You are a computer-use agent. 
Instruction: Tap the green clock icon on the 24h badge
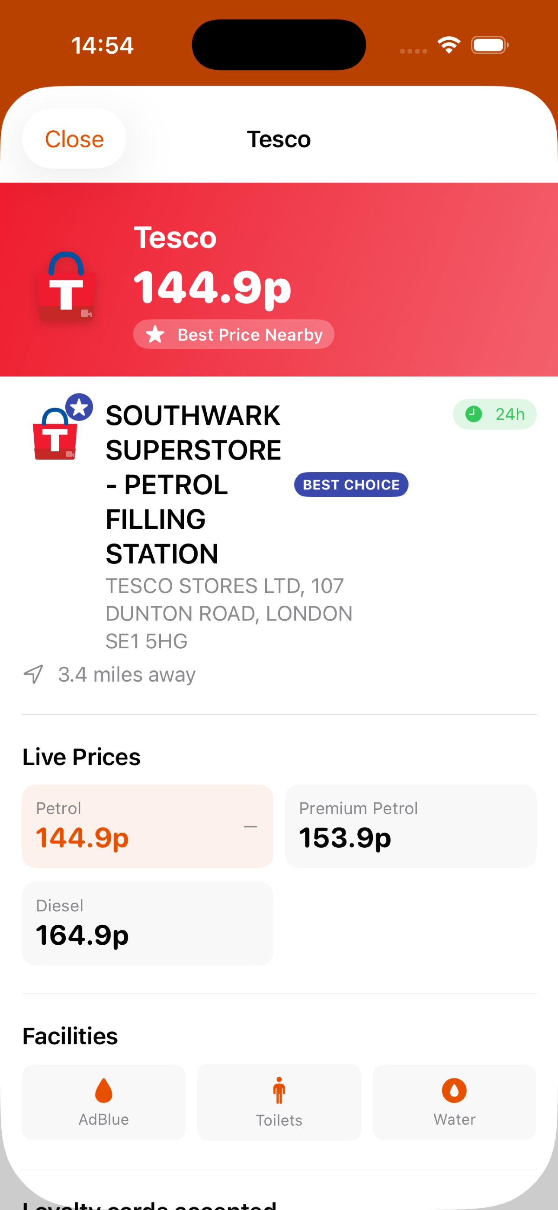(474, 414)
